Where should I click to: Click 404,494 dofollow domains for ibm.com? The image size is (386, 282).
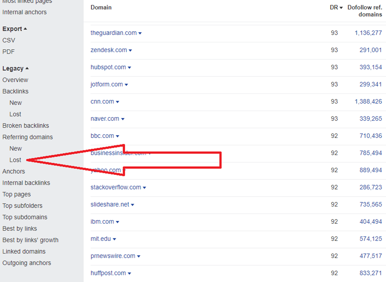tap(371, 222)
